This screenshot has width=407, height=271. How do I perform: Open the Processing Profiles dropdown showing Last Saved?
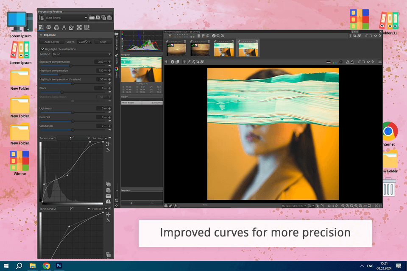66,17
